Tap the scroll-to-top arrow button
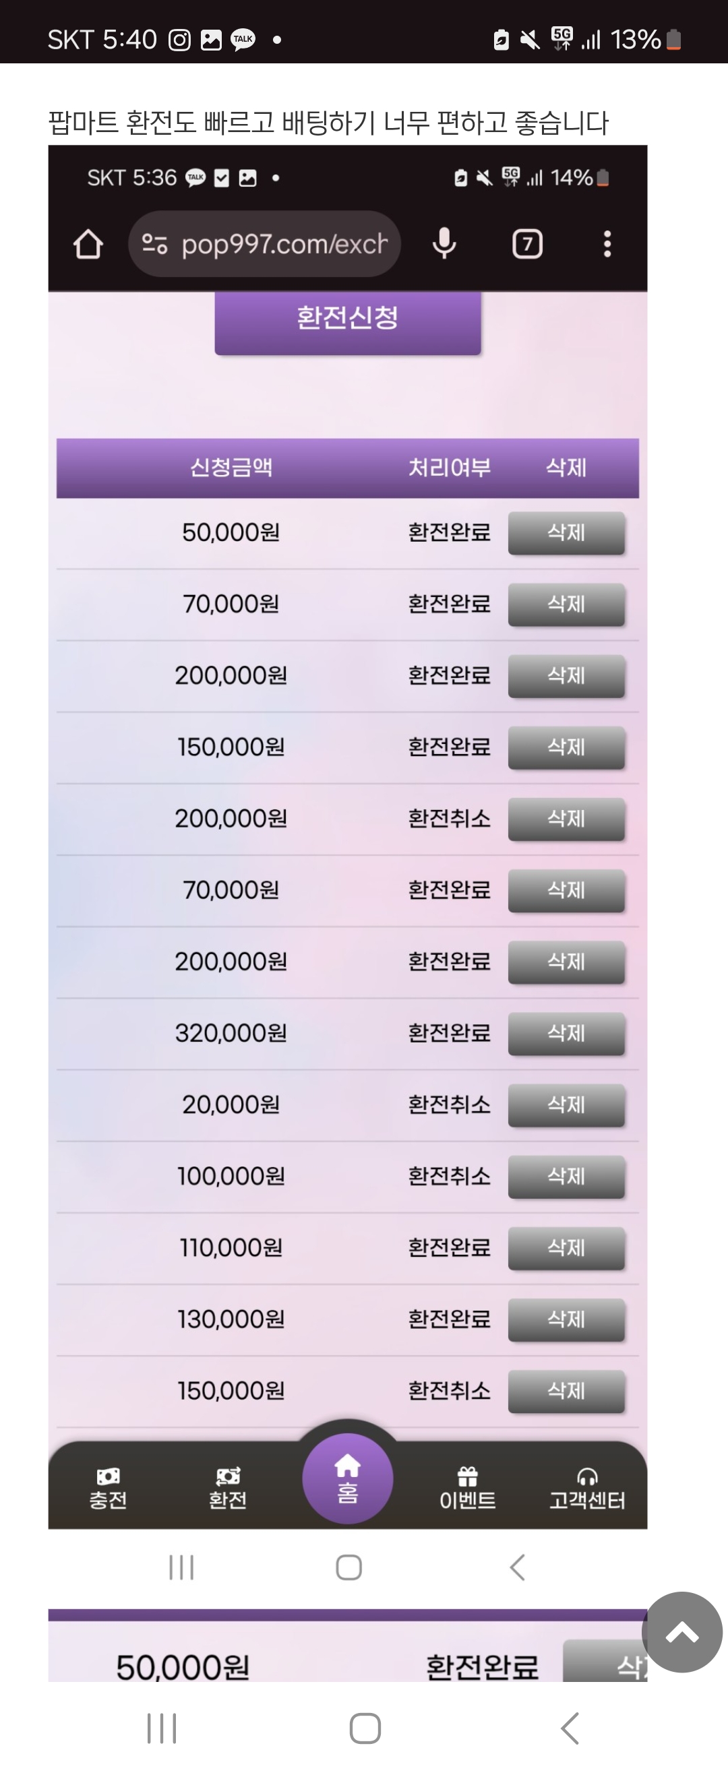Image resolution: width=728 pixels, height=1779 pixels. 681,1632
